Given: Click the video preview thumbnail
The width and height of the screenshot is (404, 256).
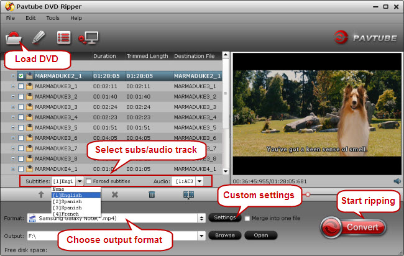Looking at the screenshot, I should [x=317, y=113].
